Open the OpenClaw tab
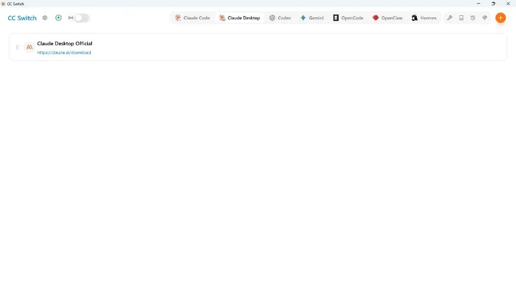Screen dimensions: 516x307 [x=387, y=18]
